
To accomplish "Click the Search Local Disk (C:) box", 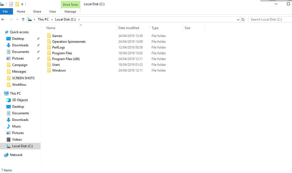I will click(270, 19).
